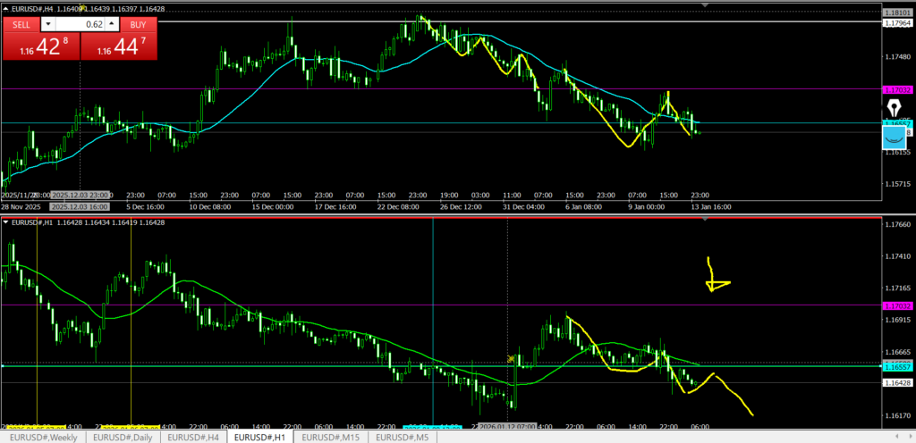Click the 1.17964 horizontal line price label
916x443 pixels.
897,24
